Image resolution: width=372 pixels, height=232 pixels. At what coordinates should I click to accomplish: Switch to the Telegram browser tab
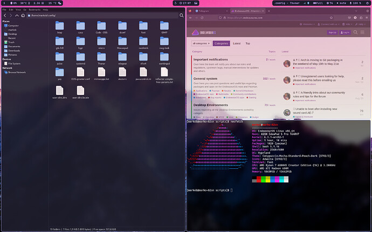(211, 11)
